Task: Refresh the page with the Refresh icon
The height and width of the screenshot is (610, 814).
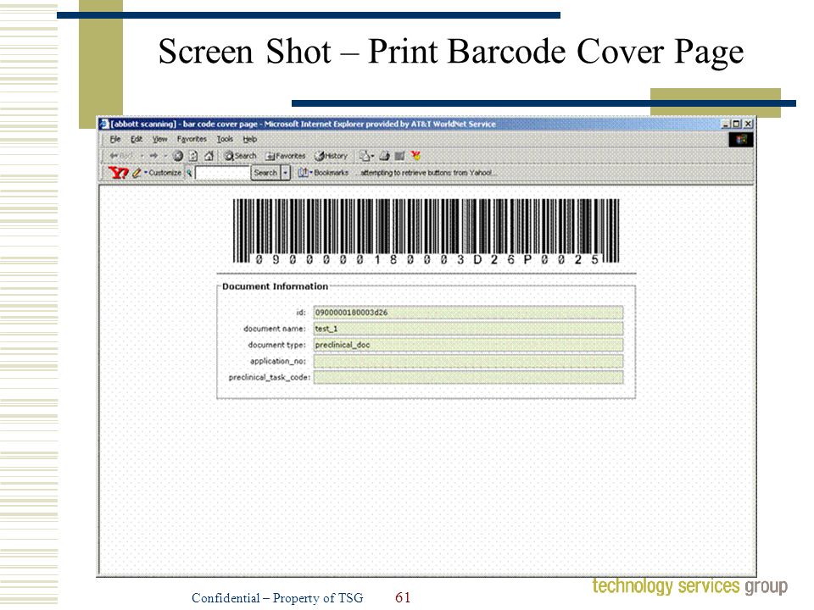Action: coord(193,156)
